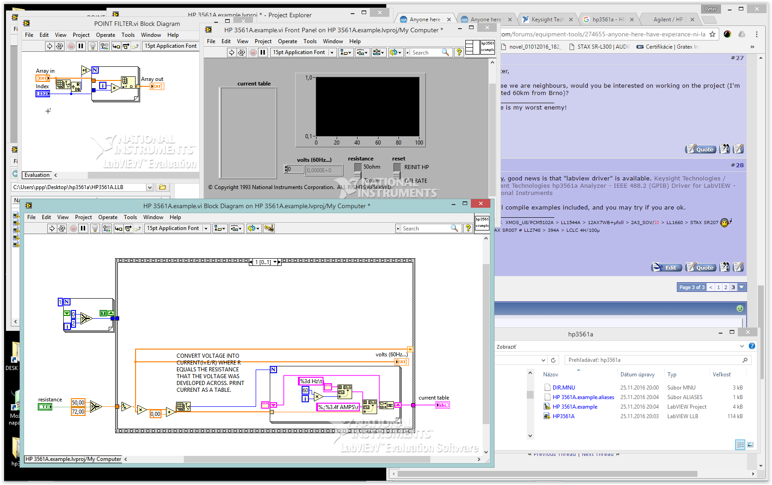Viewport: 772px width, 485px height.
Task: Run the POINT FILTER.vi block diagram
Action: 50,46
